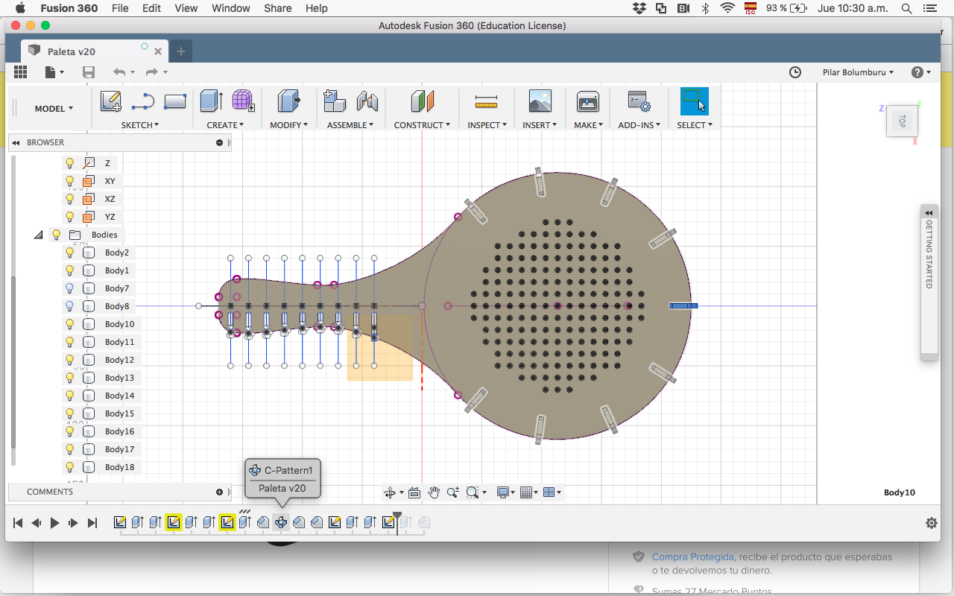Click the timeline play button
This screenshot has height=596, width=954.
coord(54,523)
